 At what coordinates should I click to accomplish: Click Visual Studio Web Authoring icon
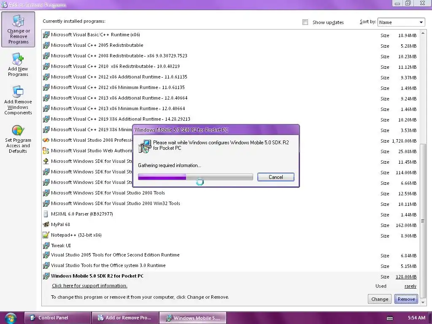(x=46, y=151)
